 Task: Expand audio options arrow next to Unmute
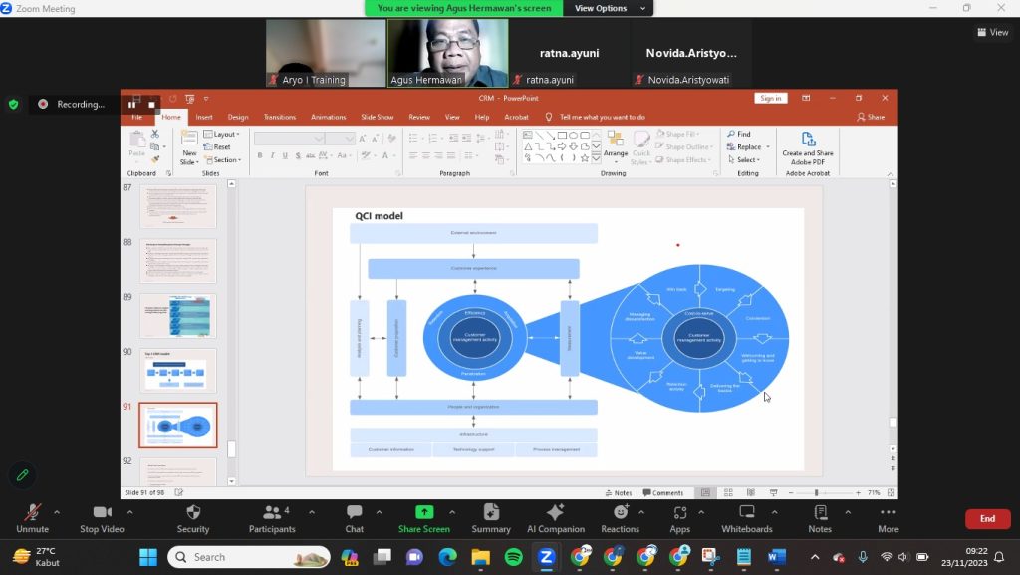57,512
